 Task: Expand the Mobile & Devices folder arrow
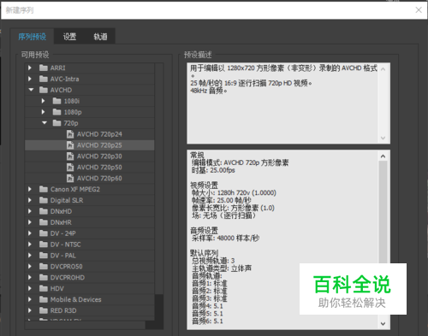click(30, 299)
